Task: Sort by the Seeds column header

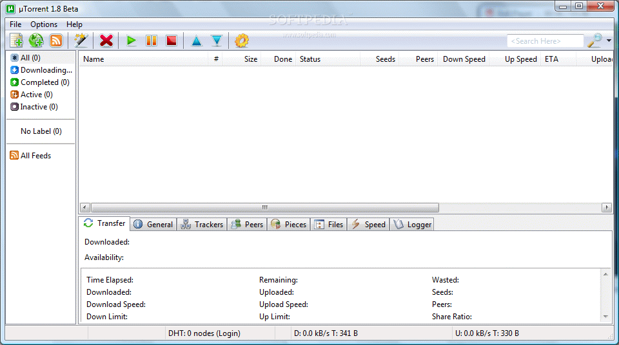Action: (x=379, y=59)
